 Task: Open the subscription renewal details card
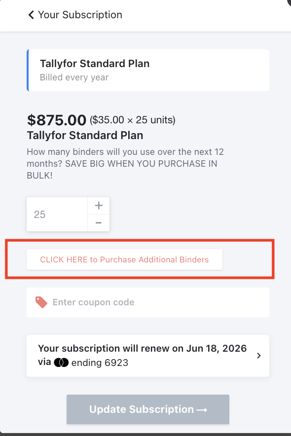tap(148, 356)
